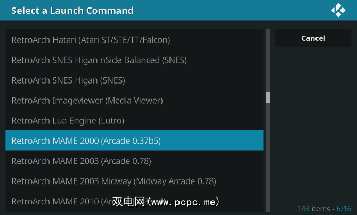Pick the RetroArch MAME 2010 entry
357x215 pixels.
pyautogui.click(x=64, y=202)
